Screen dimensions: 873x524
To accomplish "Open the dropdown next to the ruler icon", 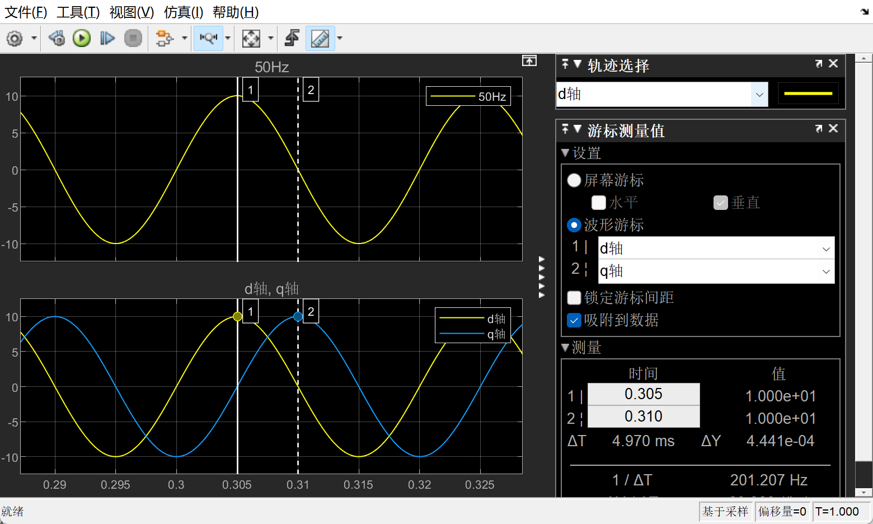I will pos(339,39).
